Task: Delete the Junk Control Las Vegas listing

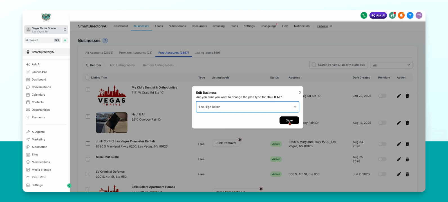Action: tap(407, 144)
